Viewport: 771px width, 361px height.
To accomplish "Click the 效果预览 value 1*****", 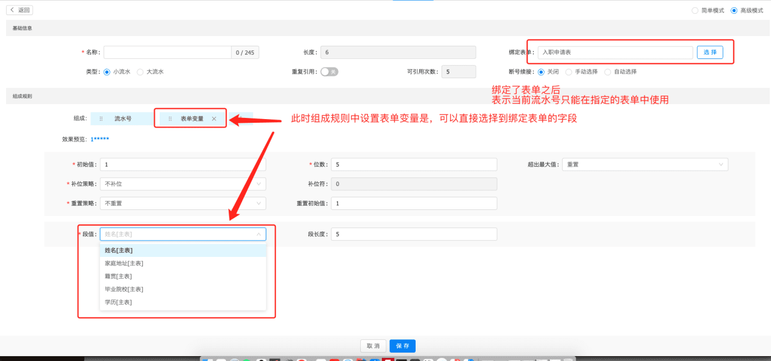I will click(99, 140).
